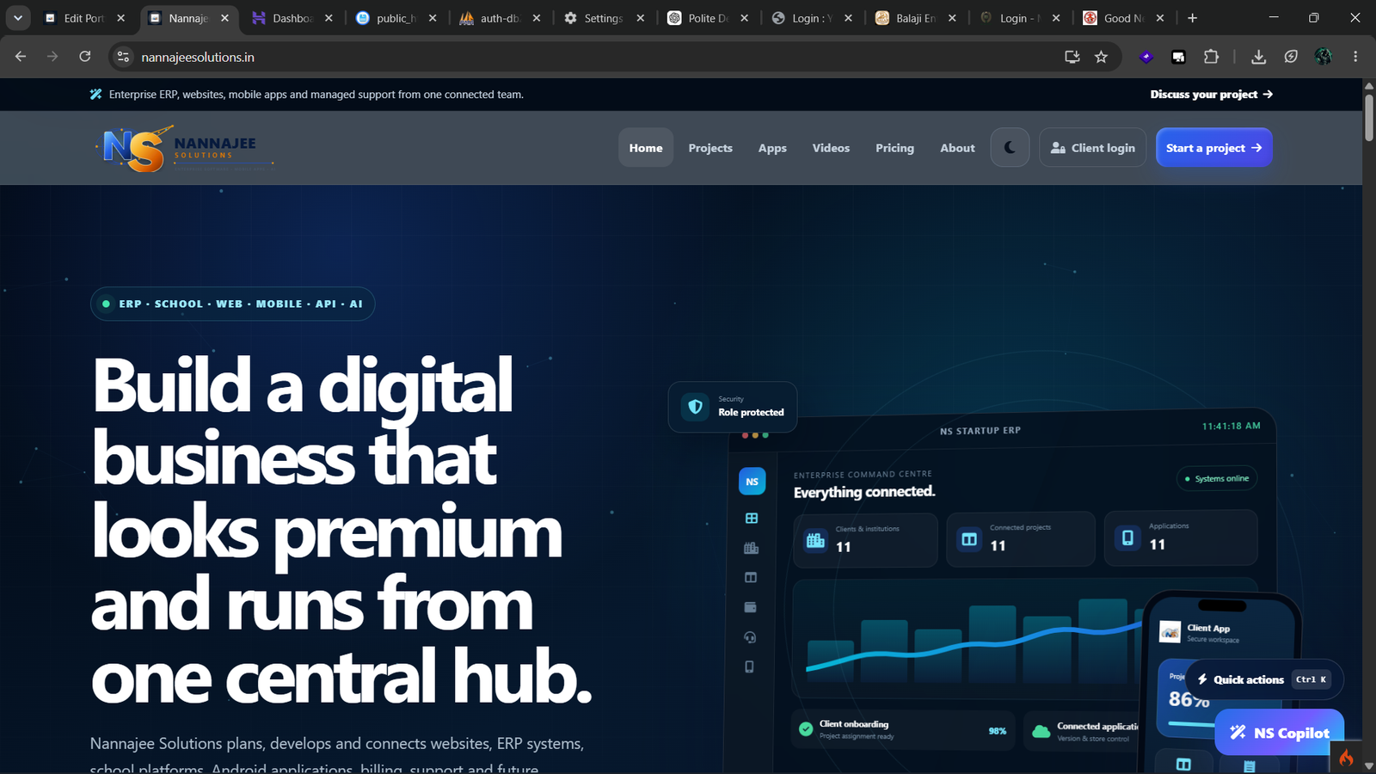
Task: Select the wallet icon in the ERP sidebar
Action: [x=750, y=607]
